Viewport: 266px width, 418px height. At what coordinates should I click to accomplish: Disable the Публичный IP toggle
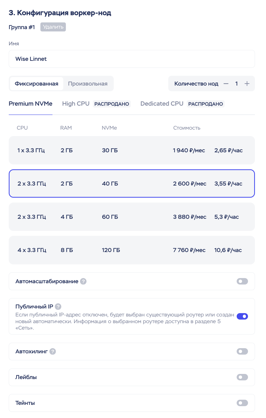pyautogui.click(x=242, y=316)
